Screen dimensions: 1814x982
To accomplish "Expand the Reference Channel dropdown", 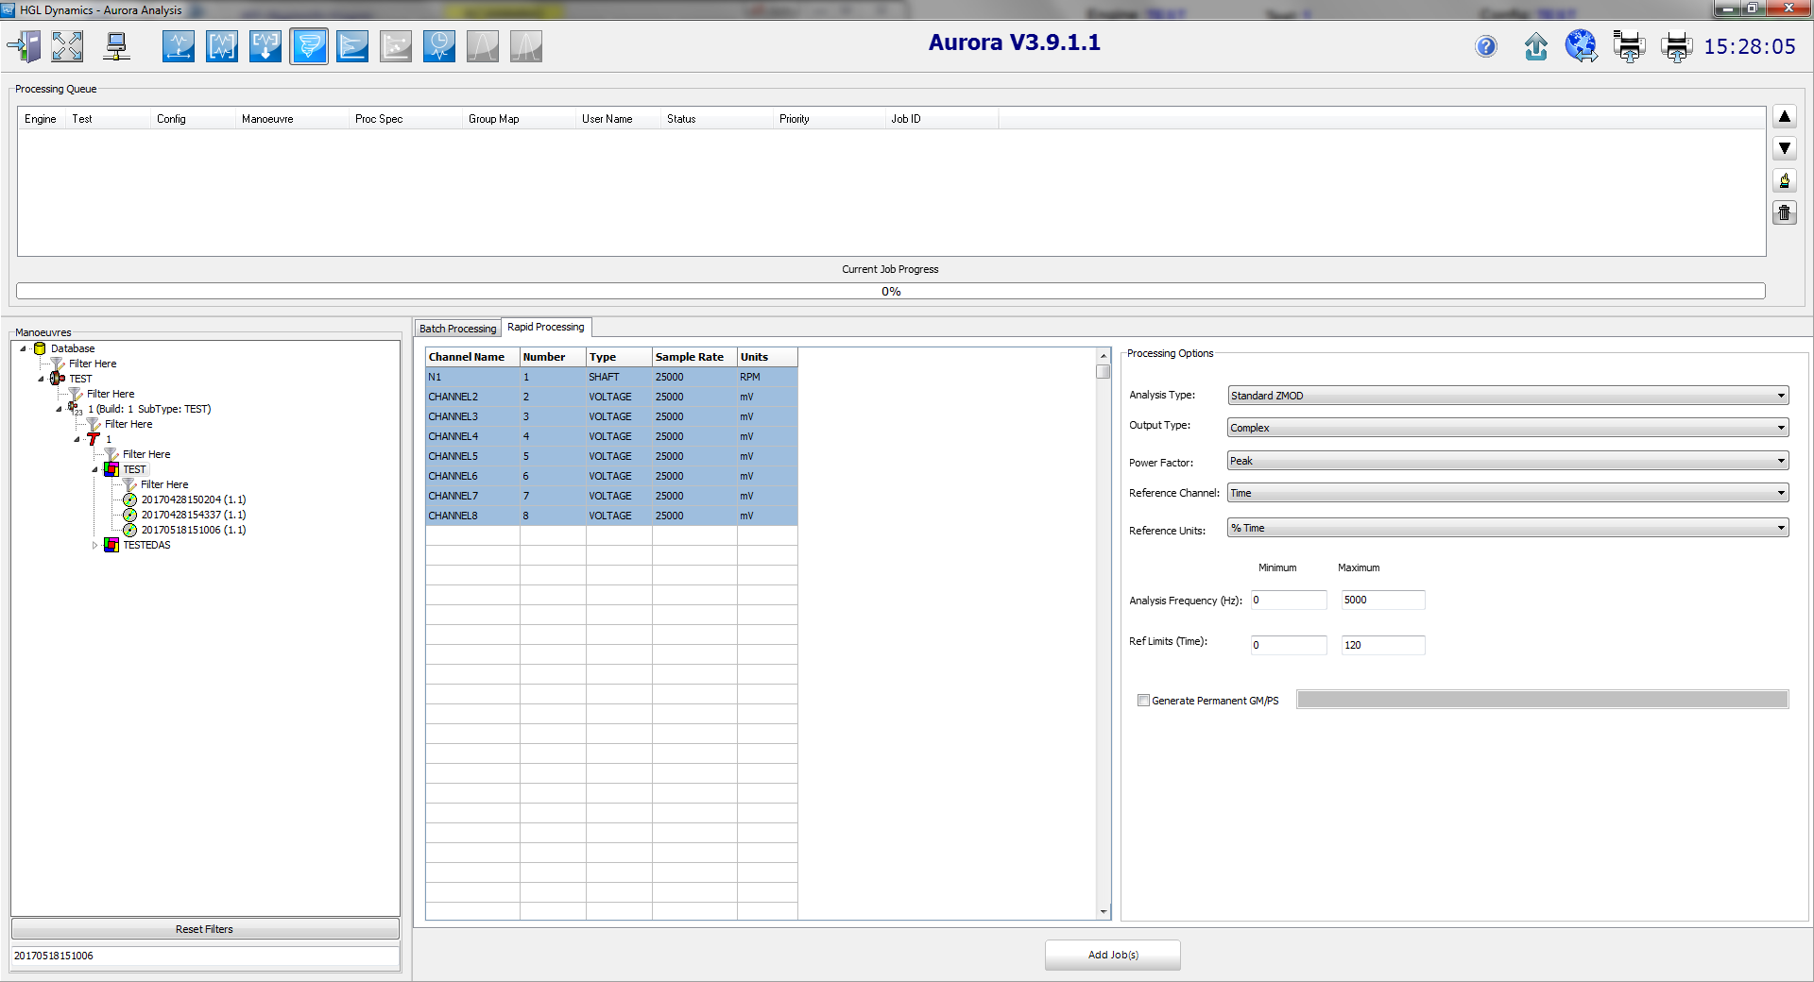I will click(1508, 493).
